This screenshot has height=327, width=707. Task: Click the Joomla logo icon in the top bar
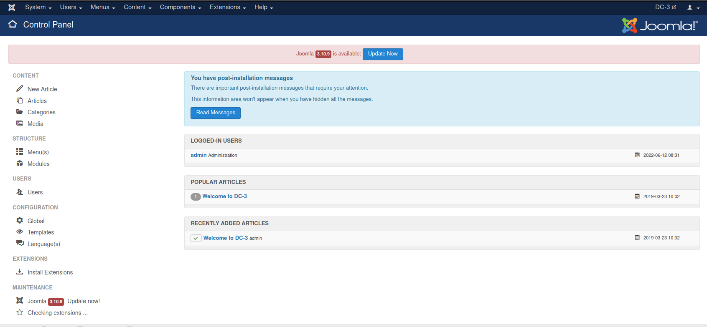coord(12,8)
